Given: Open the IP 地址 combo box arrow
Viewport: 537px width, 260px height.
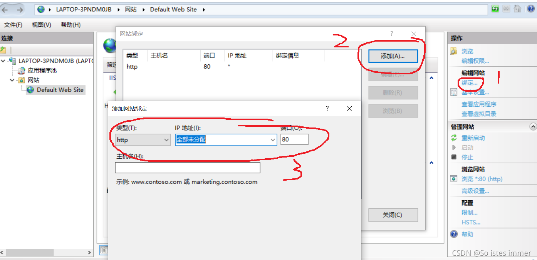Looking at the screenshot, I should [x=273, y=140].
